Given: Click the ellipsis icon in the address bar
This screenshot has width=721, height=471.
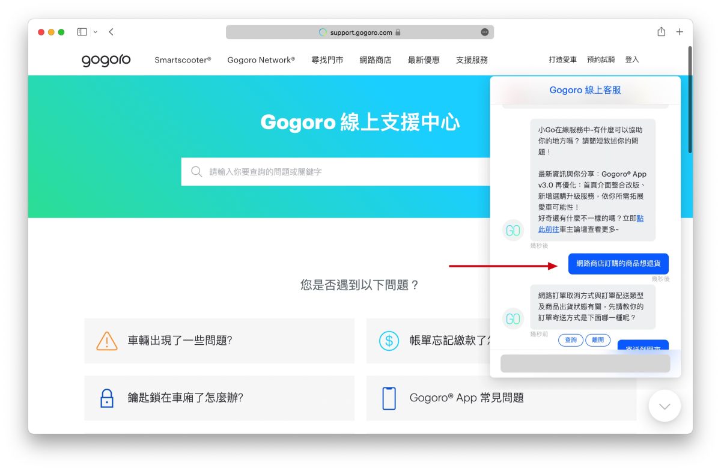Looking at the screenshot, I should (x=485, y=32).
